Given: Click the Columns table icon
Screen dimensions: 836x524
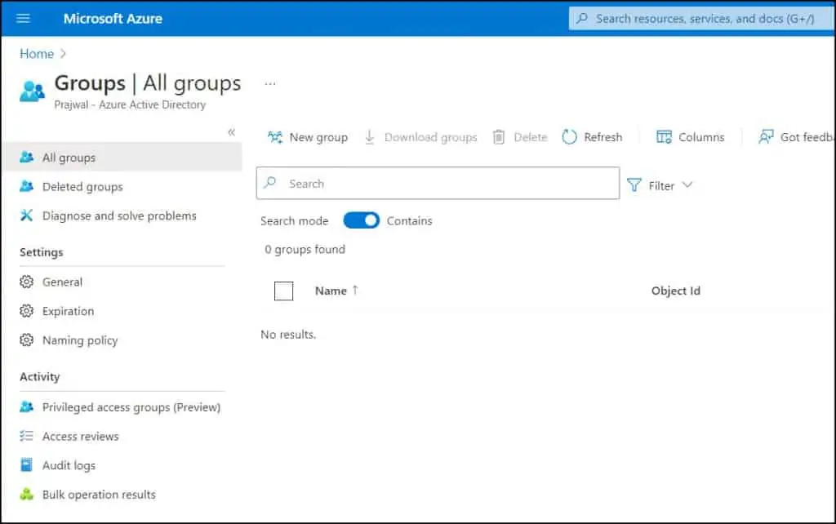Looking at the screenshot, I should (664, 138).
